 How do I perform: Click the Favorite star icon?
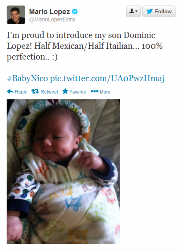65,91
